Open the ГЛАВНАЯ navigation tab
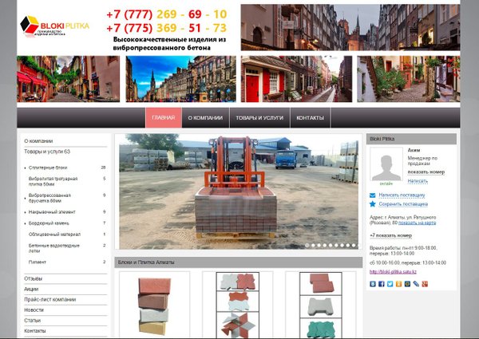This screenshot has width=479, height=339. click(x=163, y=118)
